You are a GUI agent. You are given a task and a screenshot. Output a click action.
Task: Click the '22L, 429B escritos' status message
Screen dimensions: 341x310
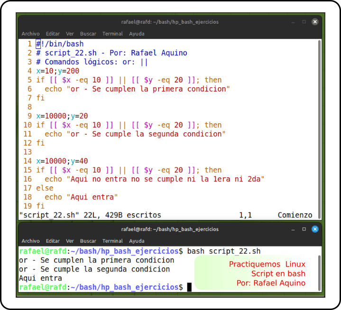pyautogui.click(x=122, y=215)
